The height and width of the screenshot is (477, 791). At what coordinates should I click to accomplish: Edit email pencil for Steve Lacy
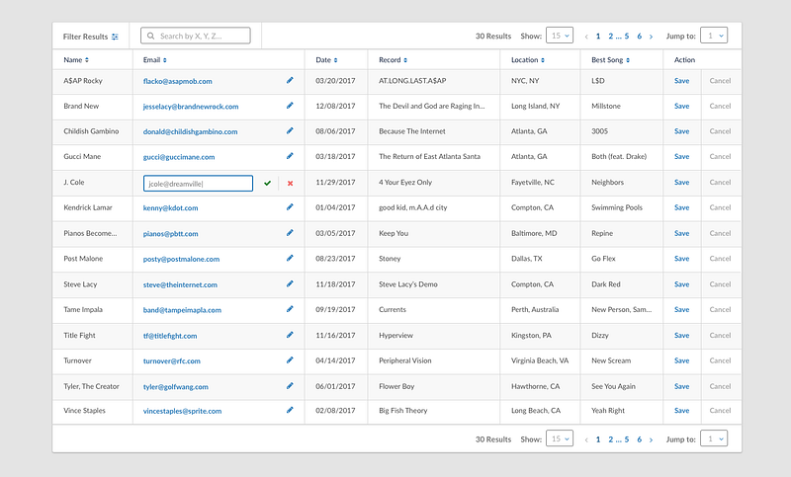(290, 283)
